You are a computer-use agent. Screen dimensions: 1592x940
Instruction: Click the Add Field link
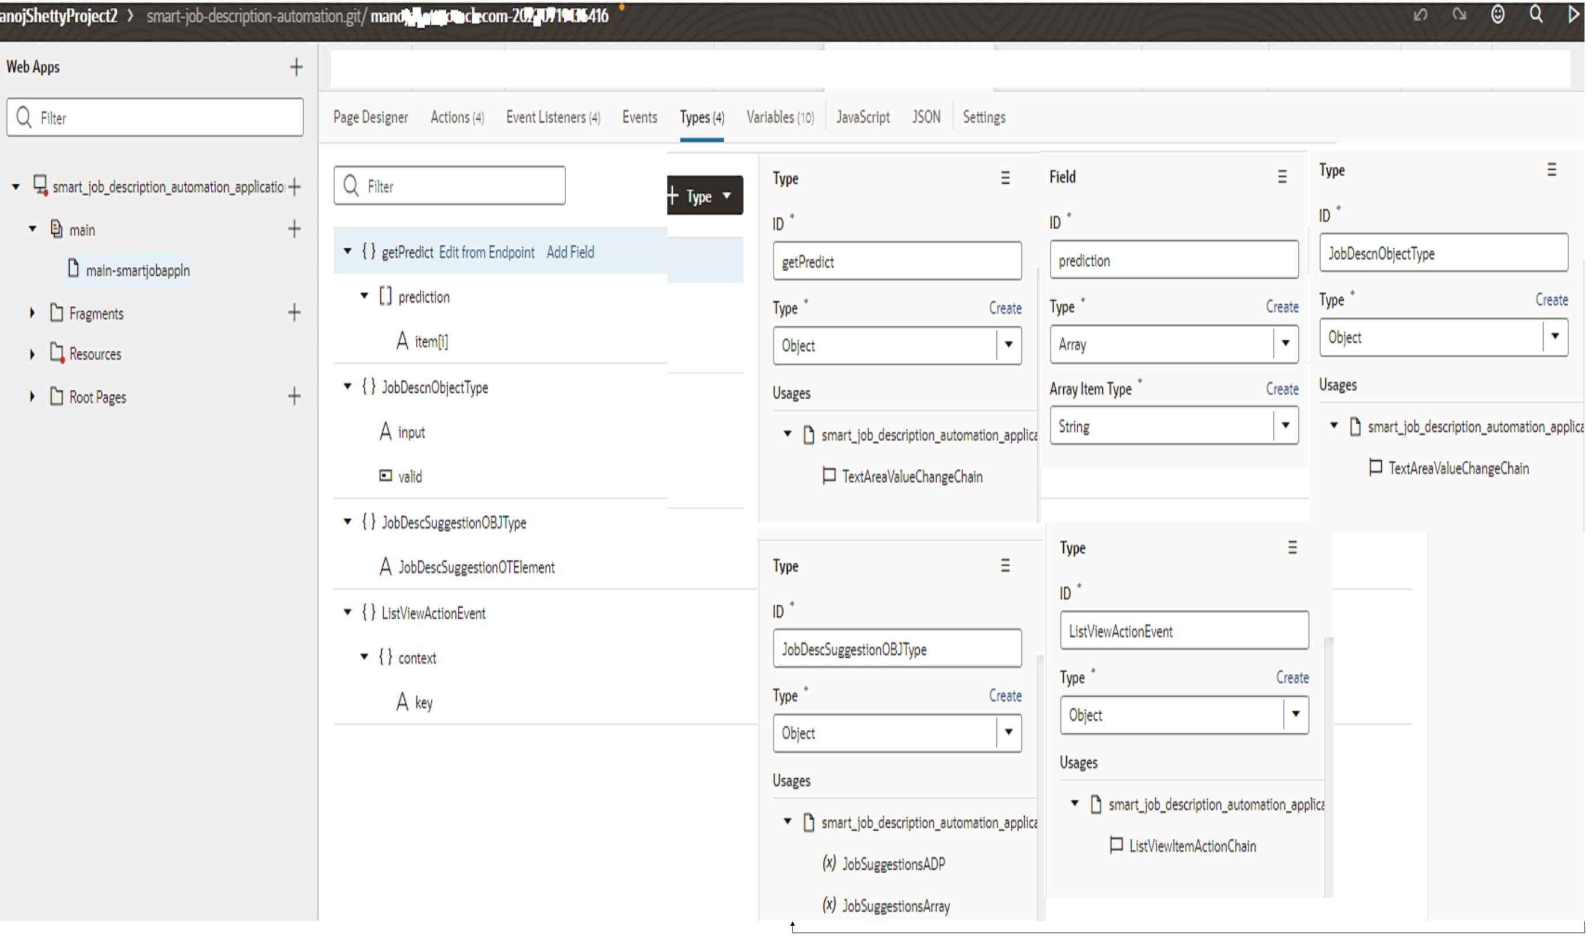pos(570,253)
